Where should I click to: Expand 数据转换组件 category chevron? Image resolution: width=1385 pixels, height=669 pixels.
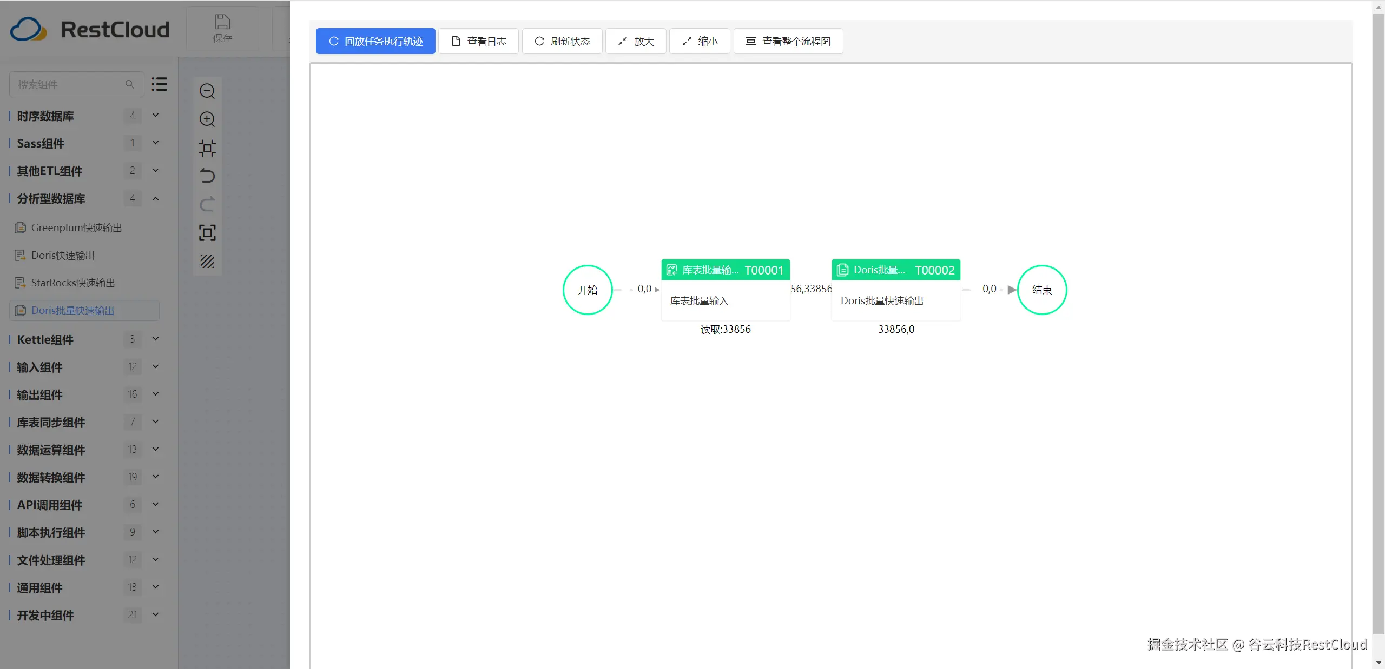coord(155,477)
